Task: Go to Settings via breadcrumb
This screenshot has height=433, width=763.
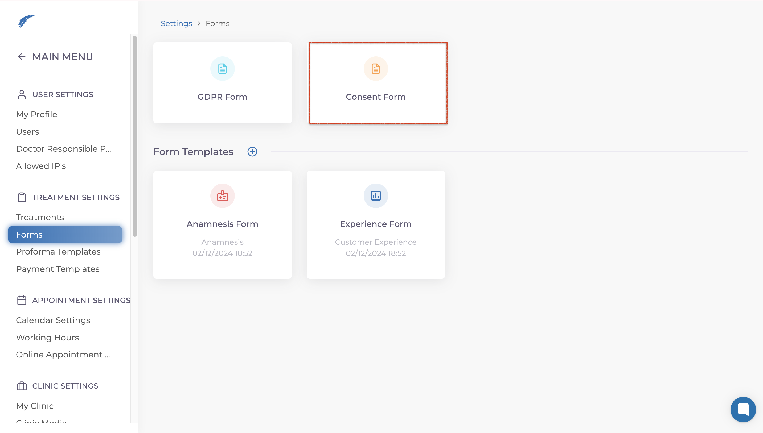Action: tap(176, 23)
